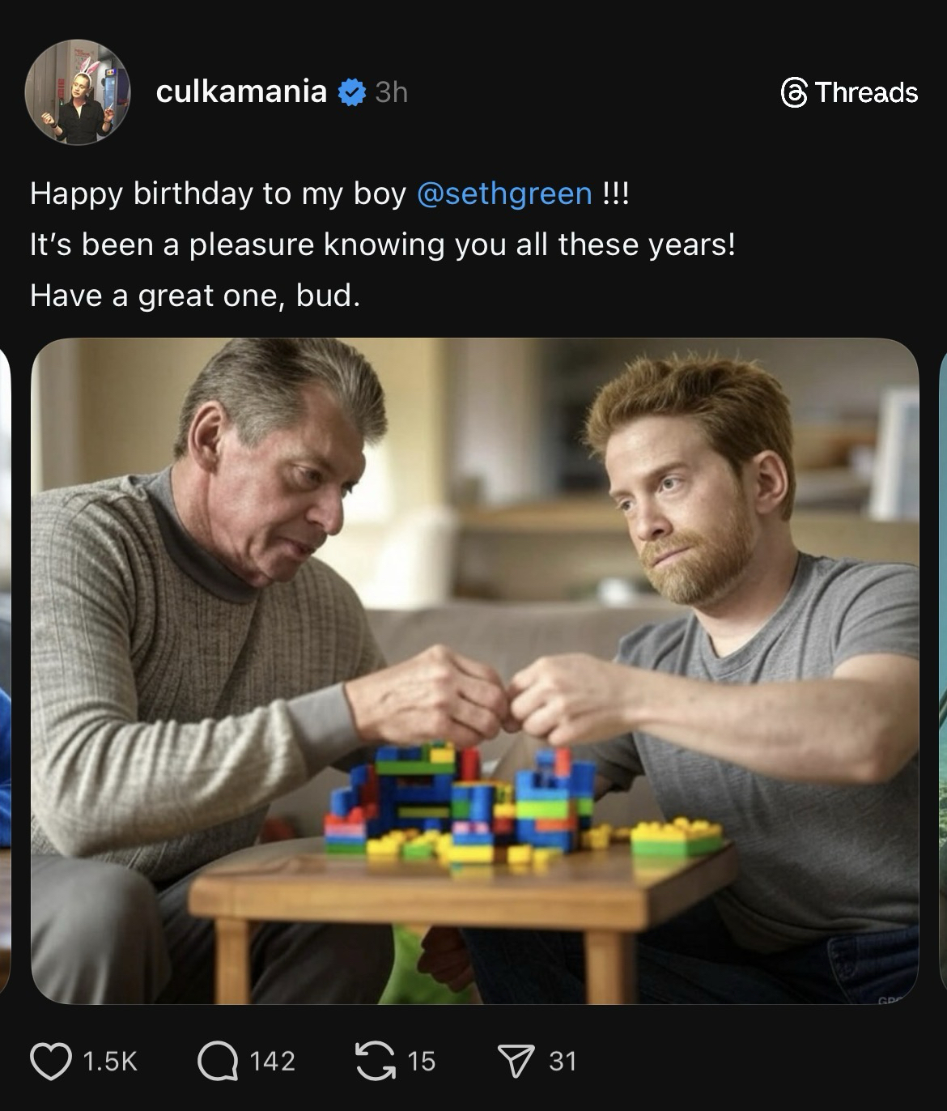Click the "Have a great one, bud." line
The image size is (947, 1111).
click(194, 296)
